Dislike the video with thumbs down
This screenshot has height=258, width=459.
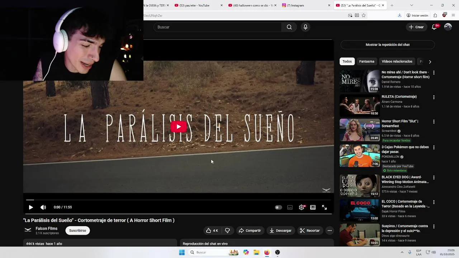[227, 230]
